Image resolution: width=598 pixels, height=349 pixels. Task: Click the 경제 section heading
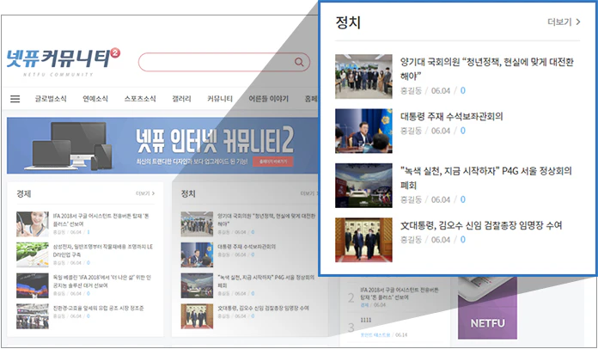tap(24, 193)
